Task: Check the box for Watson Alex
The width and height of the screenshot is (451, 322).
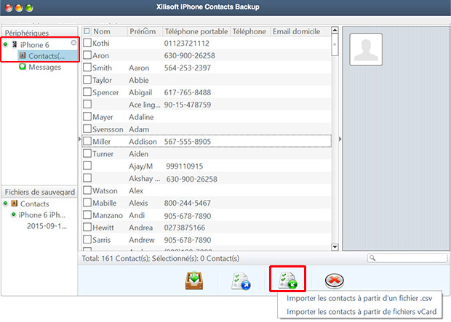Action: pyautogui.click(x=87, y=190)
